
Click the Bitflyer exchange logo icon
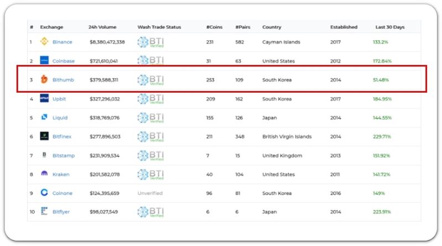(44, 211)
